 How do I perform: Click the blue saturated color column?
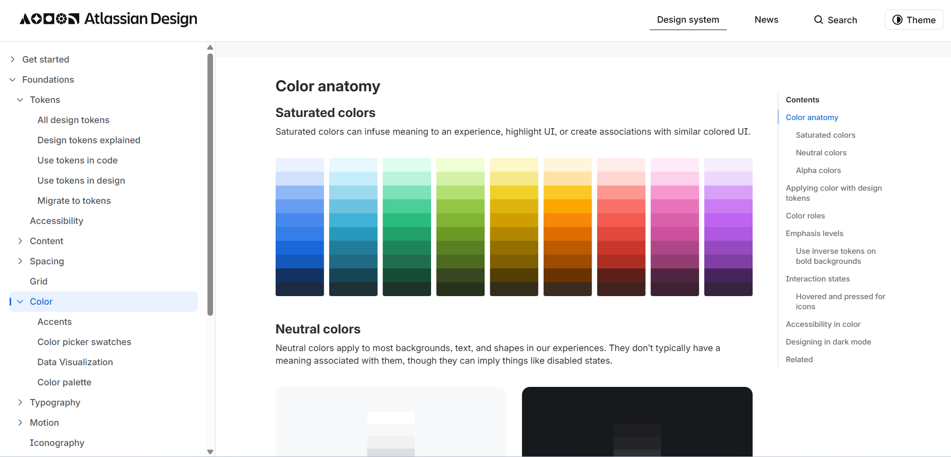300,227
